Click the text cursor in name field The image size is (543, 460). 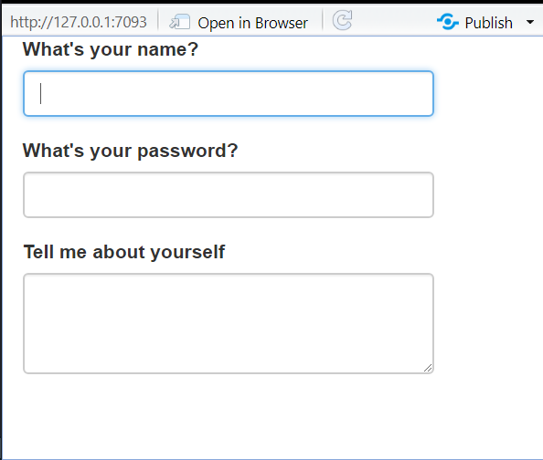pos(41,93)
